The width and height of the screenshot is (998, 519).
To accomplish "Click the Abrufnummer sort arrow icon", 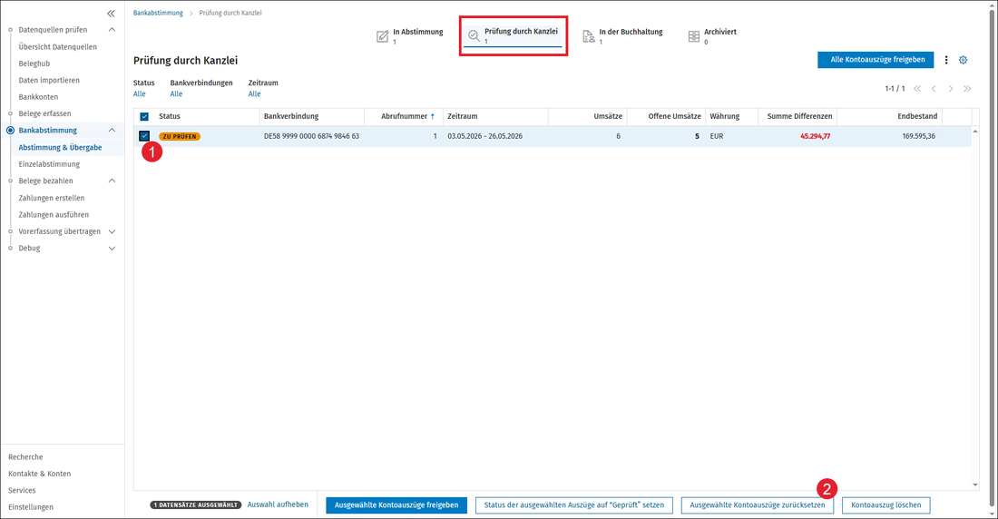I will (x=433, y=116).
